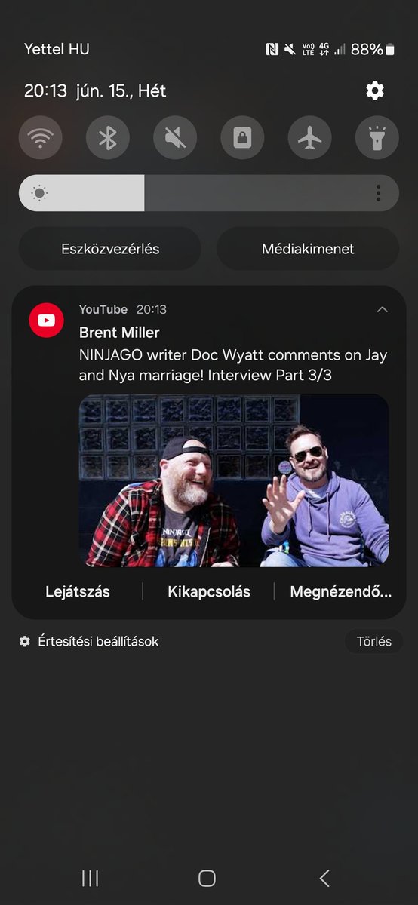Toggle the Wi-Fi quick setting
418x905 pixels.
40,138
